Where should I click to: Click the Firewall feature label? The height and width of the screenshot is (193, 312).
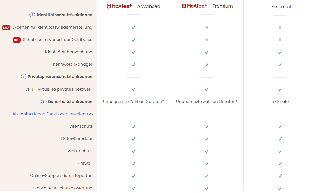[85, 163]
